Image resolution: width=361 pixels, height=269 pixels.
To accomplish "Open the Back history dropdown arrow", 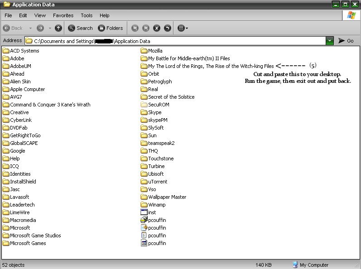I will (30, 28).
